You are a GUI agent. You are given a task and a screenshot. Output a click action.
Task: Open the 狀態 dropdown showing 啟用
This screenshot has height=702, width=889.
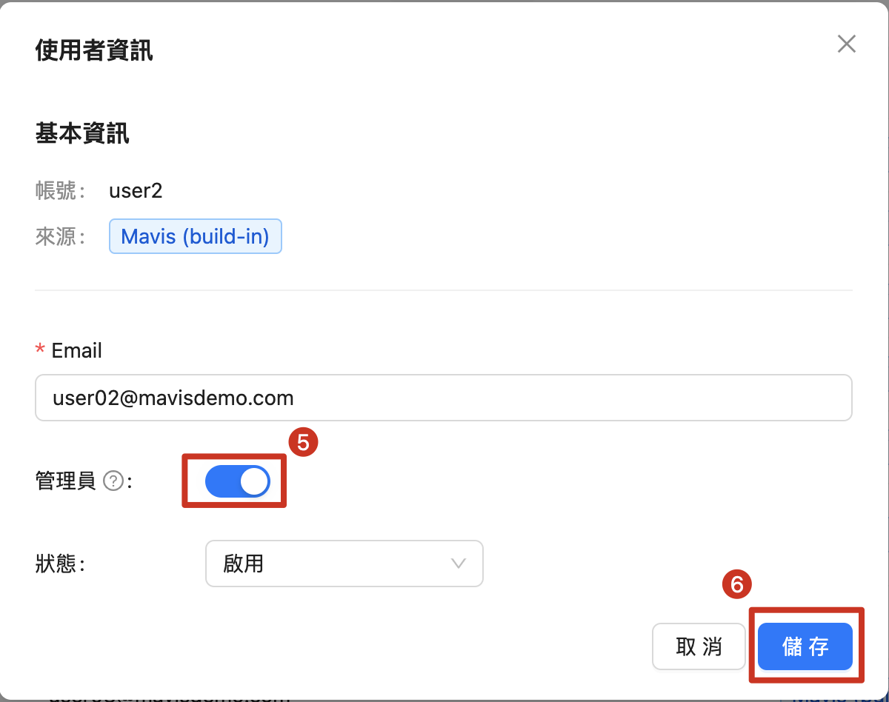click(344, 564)
